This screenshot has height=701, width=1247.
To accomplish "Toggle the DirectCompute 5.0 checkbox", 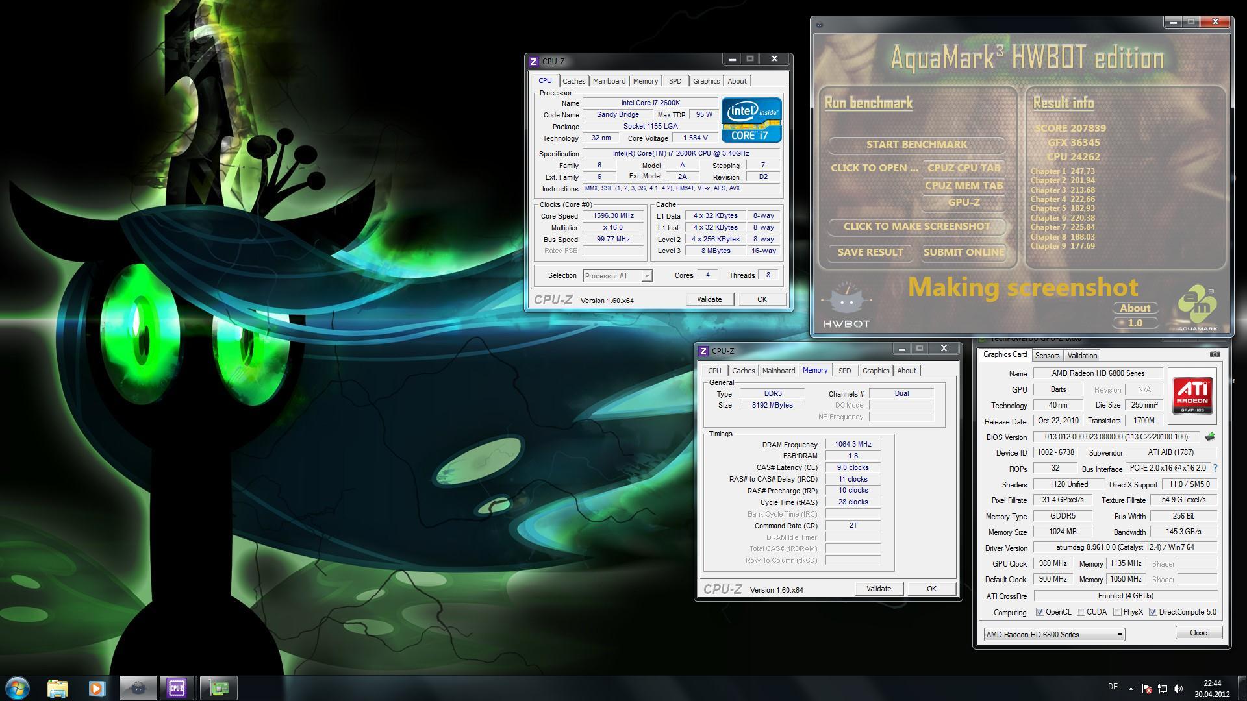I will 1153,612.
